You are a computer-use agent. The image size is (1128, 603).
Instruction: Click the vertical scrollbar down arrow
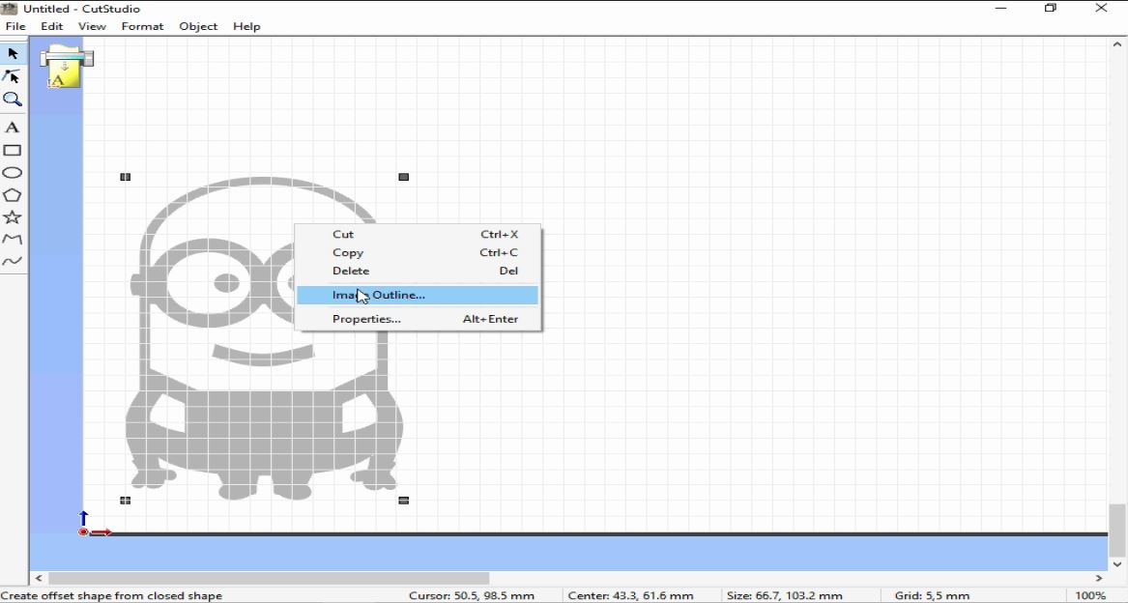coord(1117,564)
